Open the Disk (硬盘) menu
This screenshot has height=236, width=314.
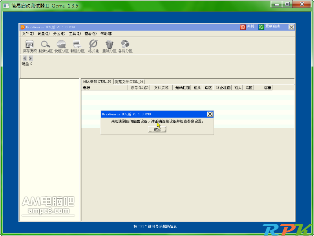(44, 34)
